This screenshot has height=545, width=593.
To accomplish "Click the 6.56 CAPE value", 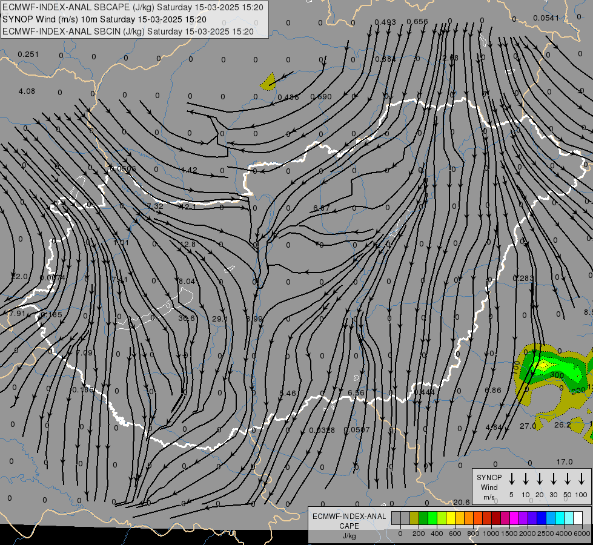I will tap(356, 392).
